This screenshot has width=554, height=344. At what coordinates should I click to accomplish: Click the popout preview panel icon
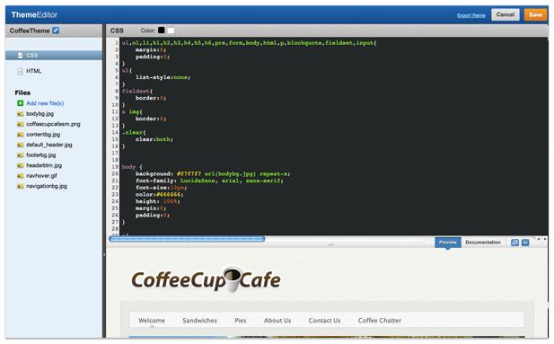pos(514,243)
